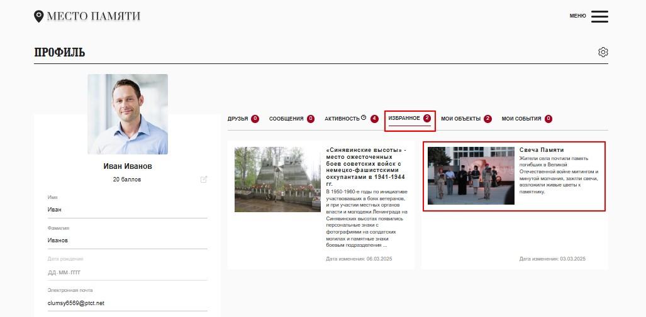
Task: Click the МЕНЮ label
Action: pos(577,16)
